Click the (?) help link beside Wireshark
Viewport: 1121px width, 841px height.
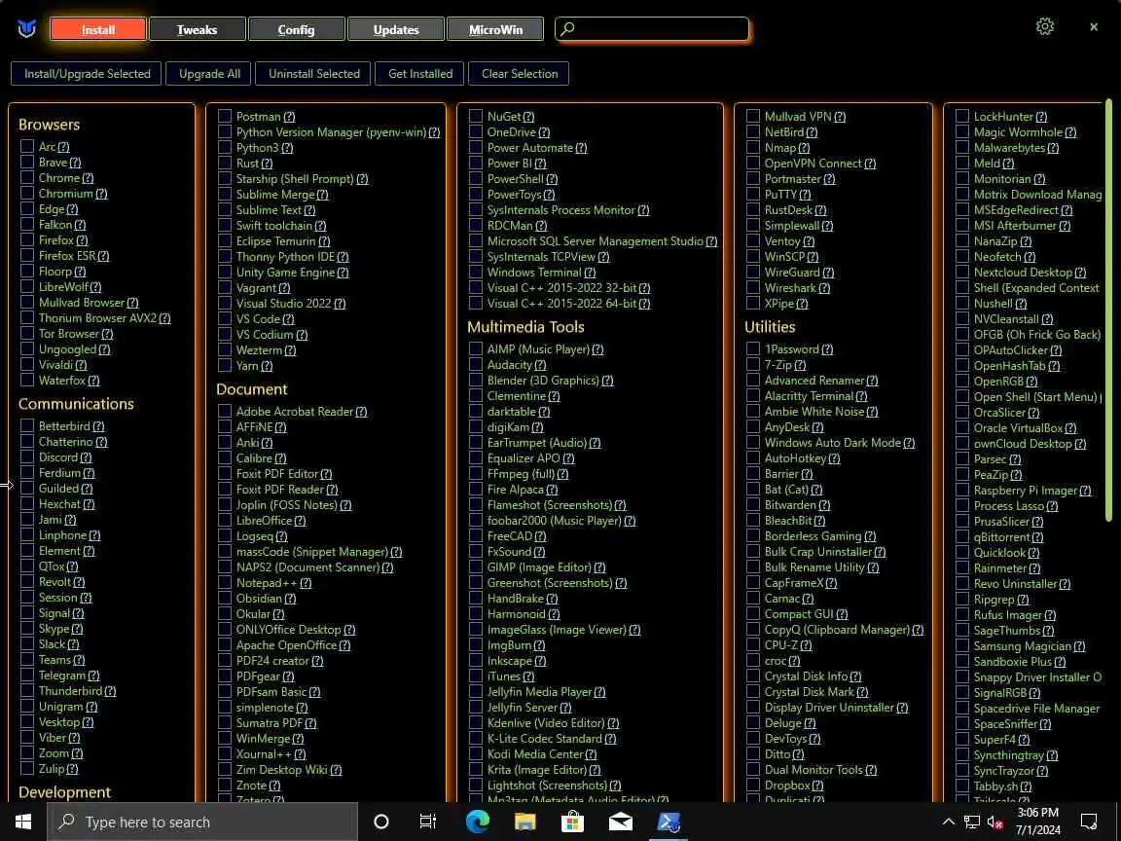click(824, 287)
